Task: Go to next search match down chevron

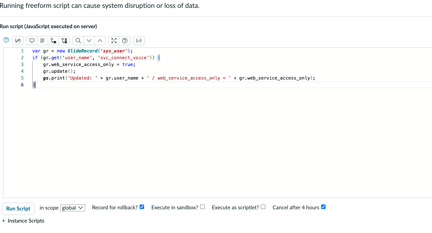Action: tap(89, 41)
